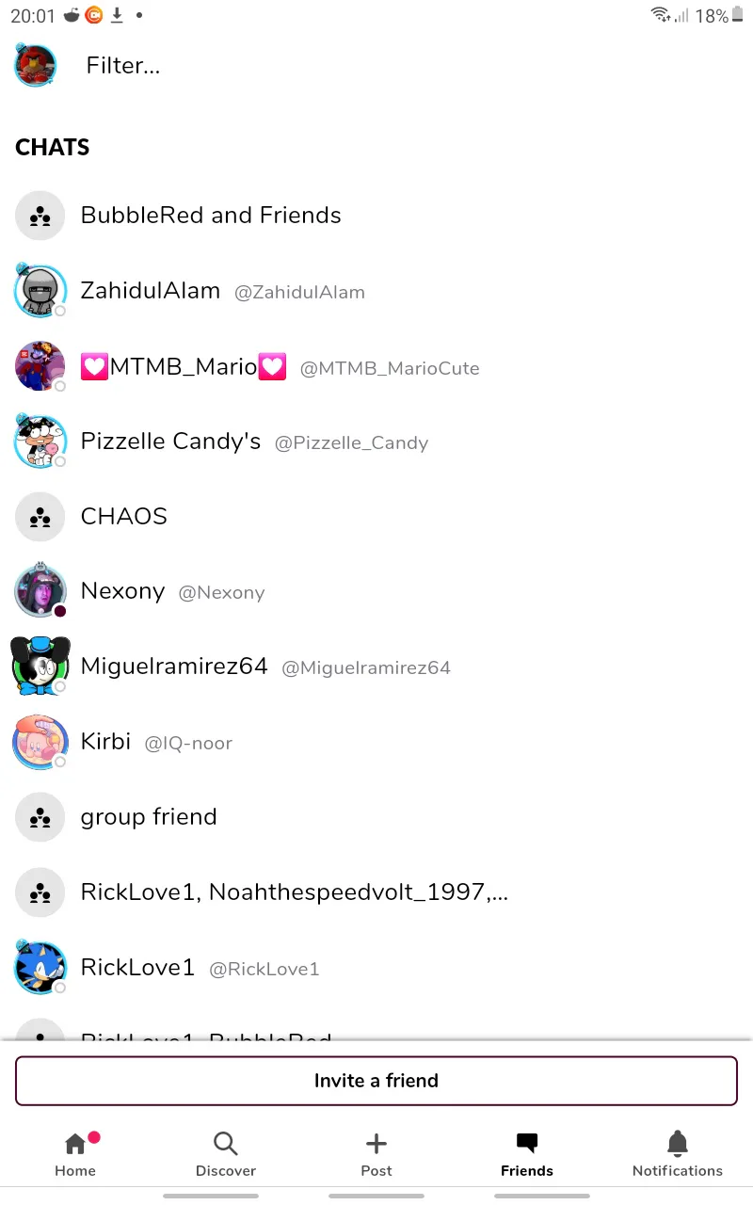Tap the Post plus icon
The image size is (753, 1205).
click(376, 1145)
